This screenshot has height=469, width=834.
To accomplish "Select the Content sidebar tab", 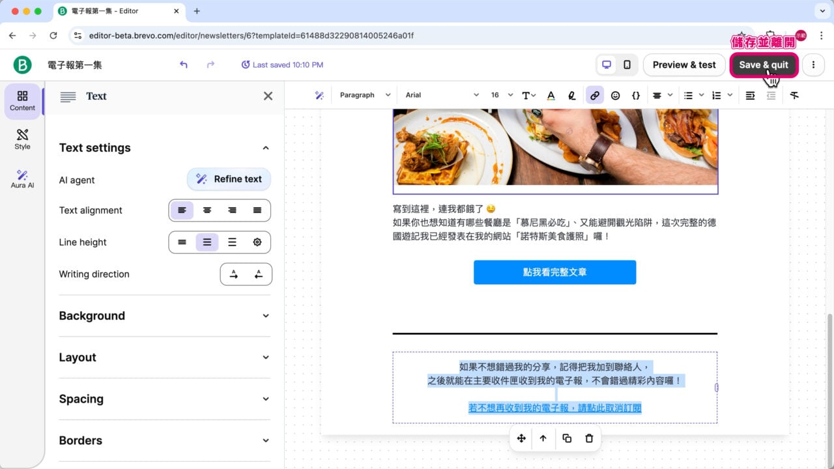I will click(22, 101).
